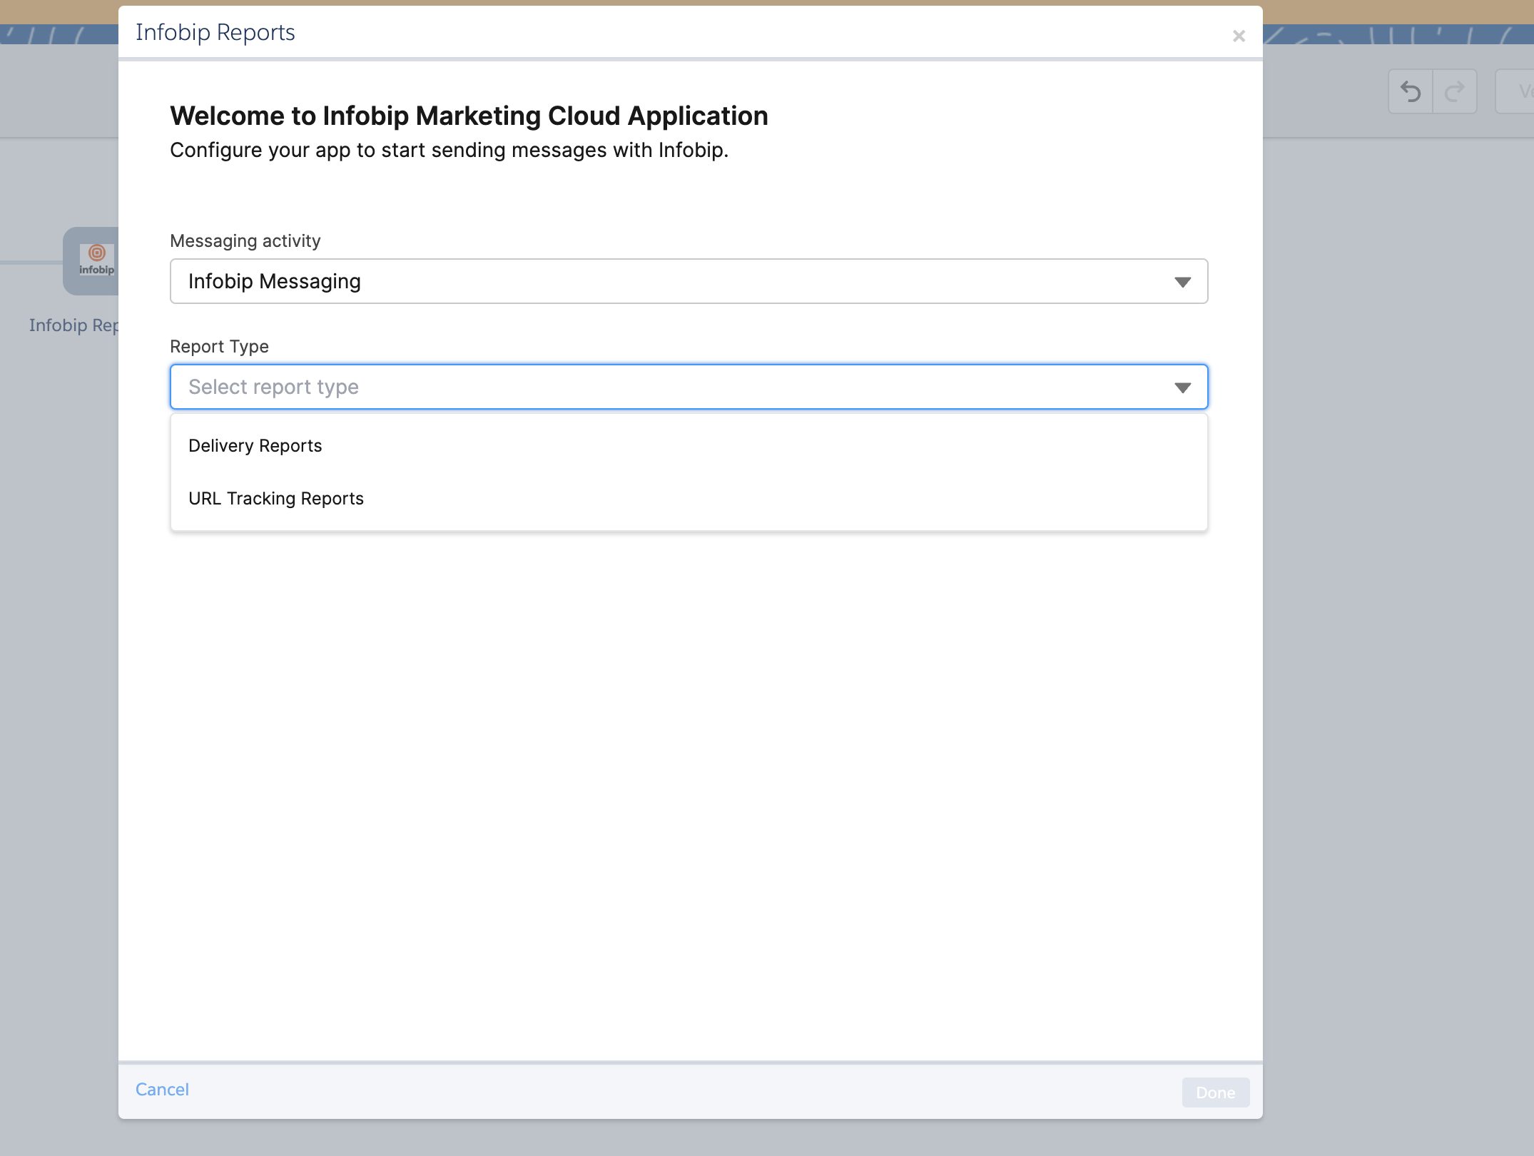Cancel the configuration dialog
1534x1156 pixels.
pos(162,1090)
